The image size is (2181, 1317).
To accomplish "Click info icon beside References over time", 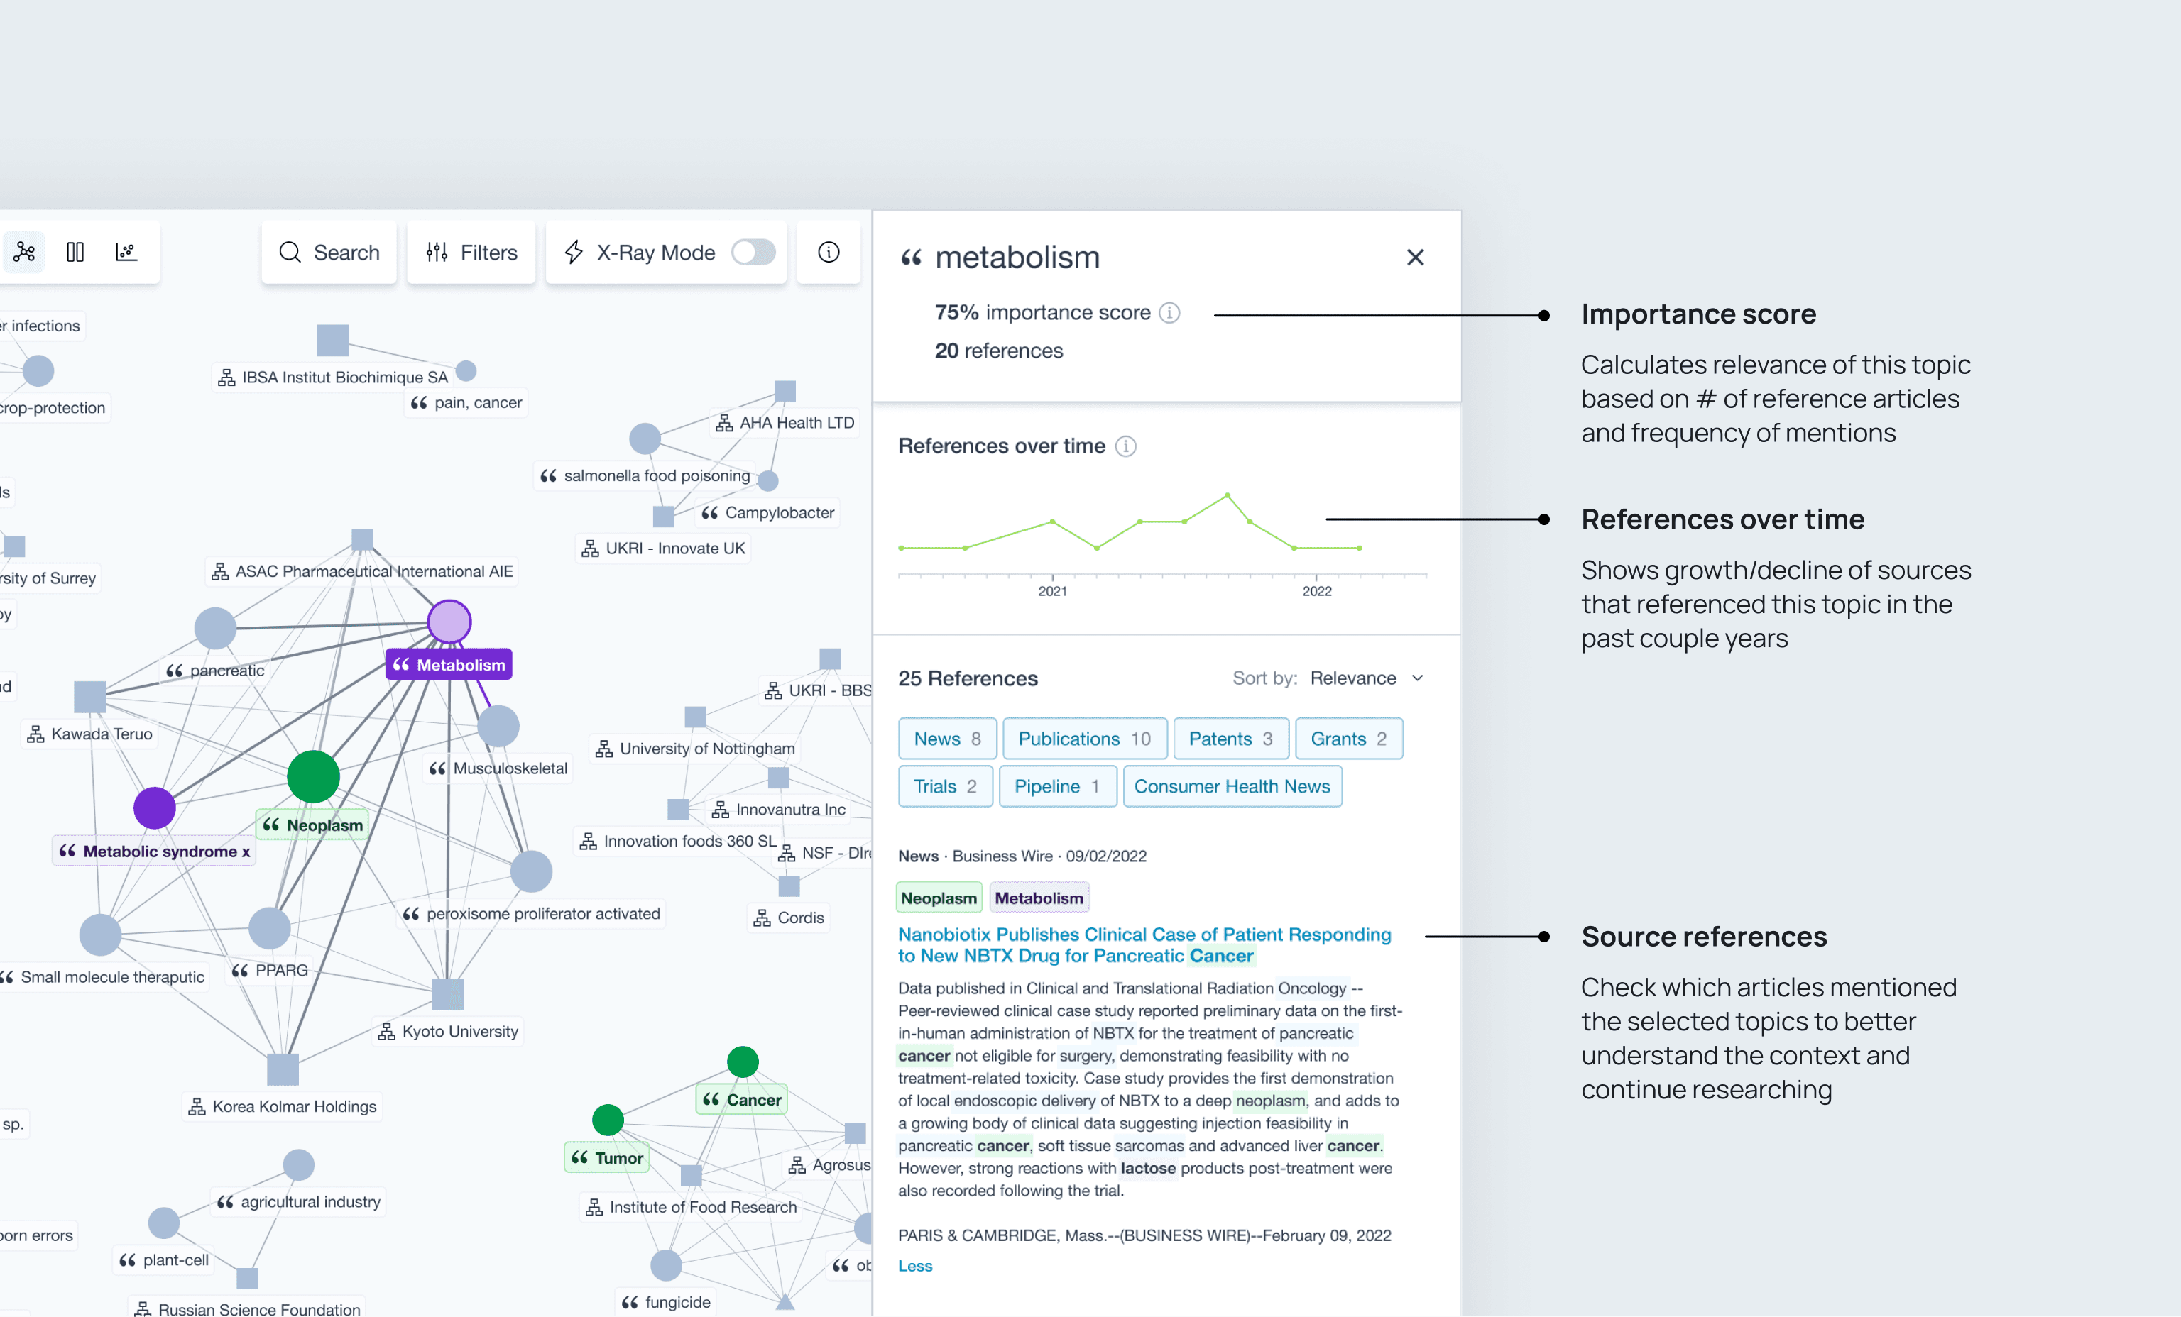I will click(1125, 446).
